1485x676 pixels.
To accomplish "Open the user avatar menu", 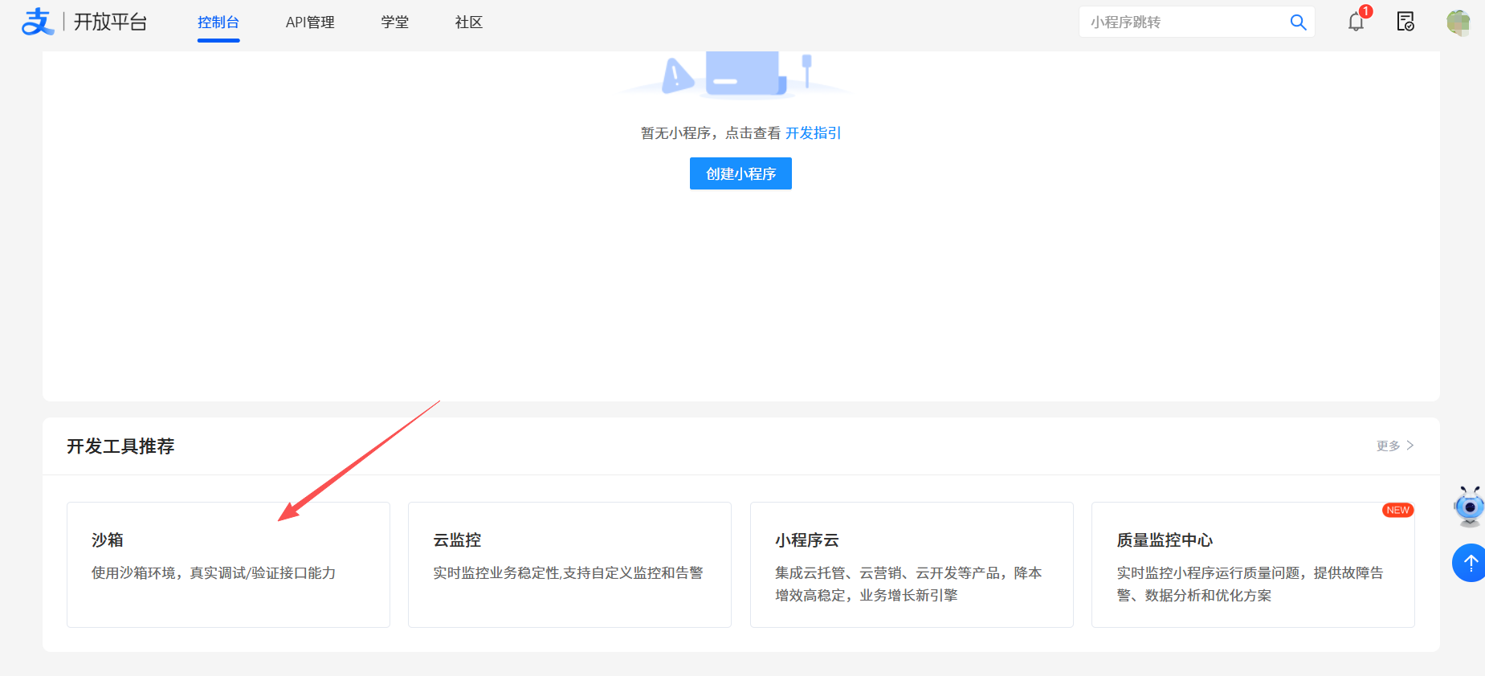I will (1458, 22).
